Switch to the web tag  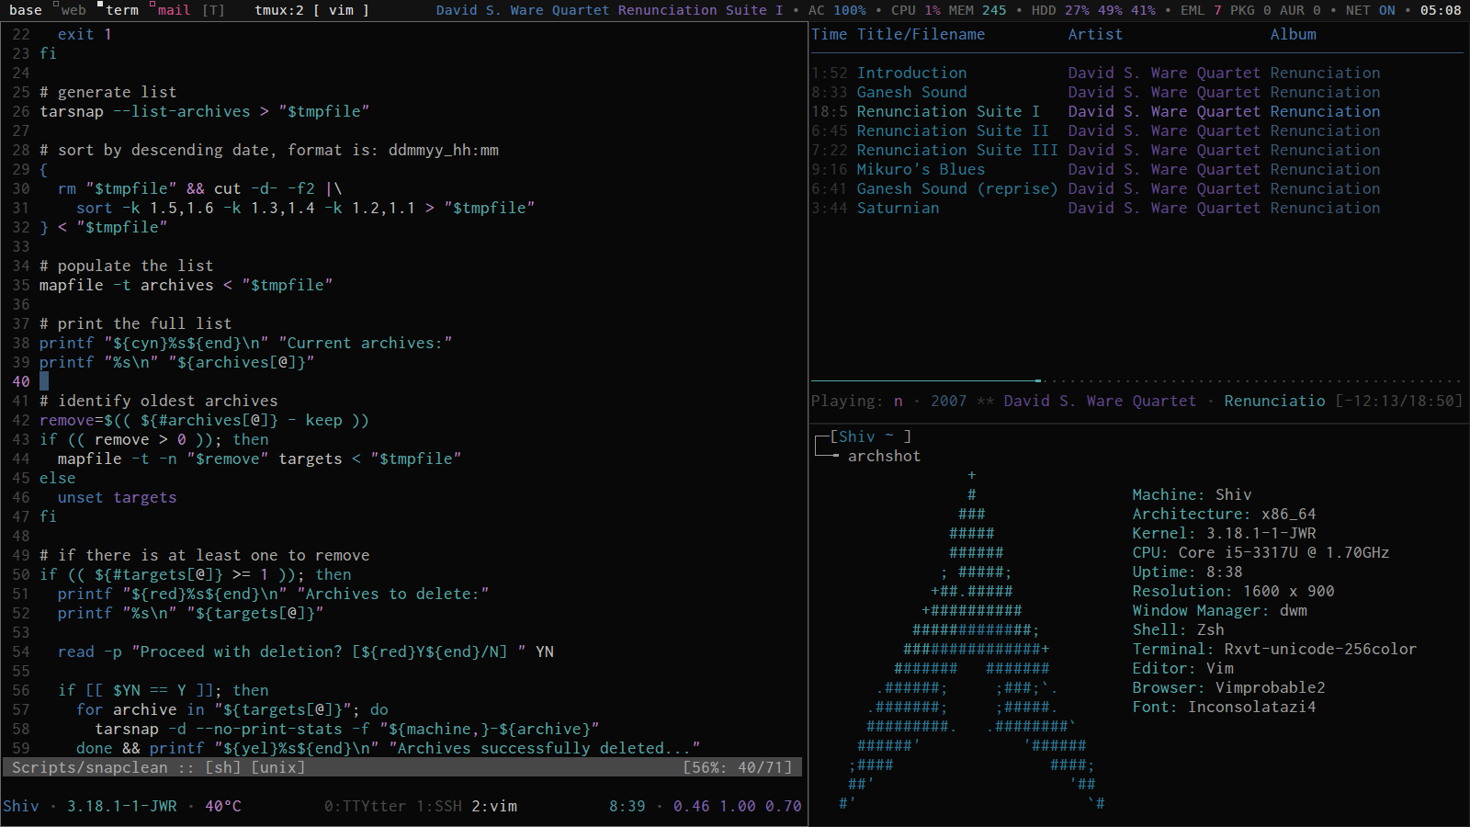point(73,10)
